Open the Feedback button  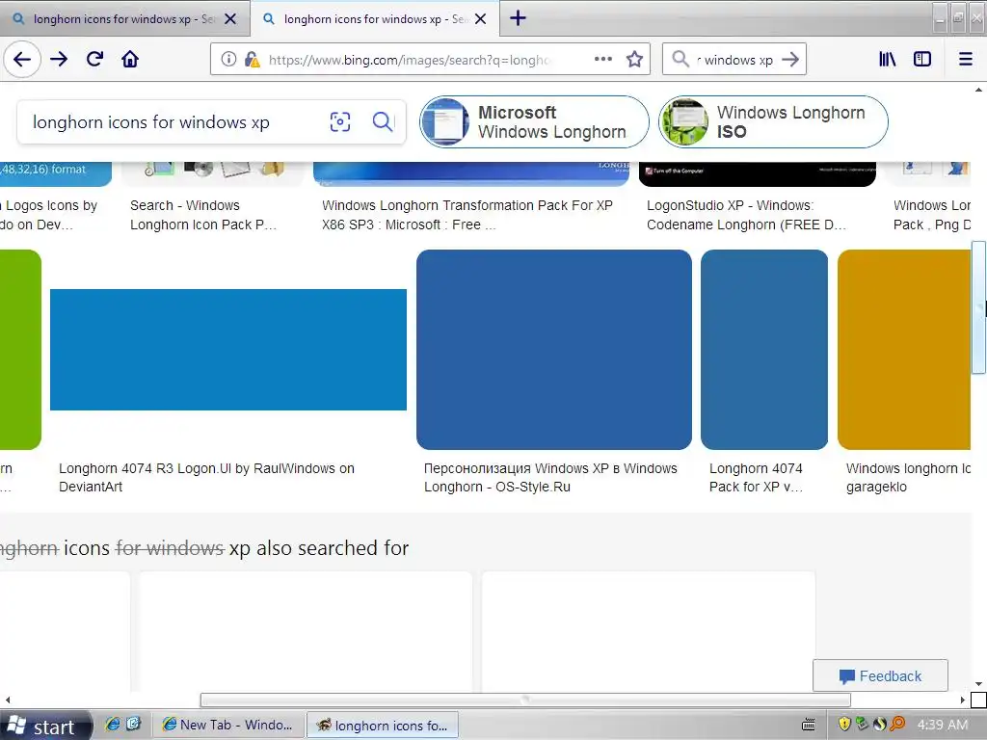[x=880, y=675]
